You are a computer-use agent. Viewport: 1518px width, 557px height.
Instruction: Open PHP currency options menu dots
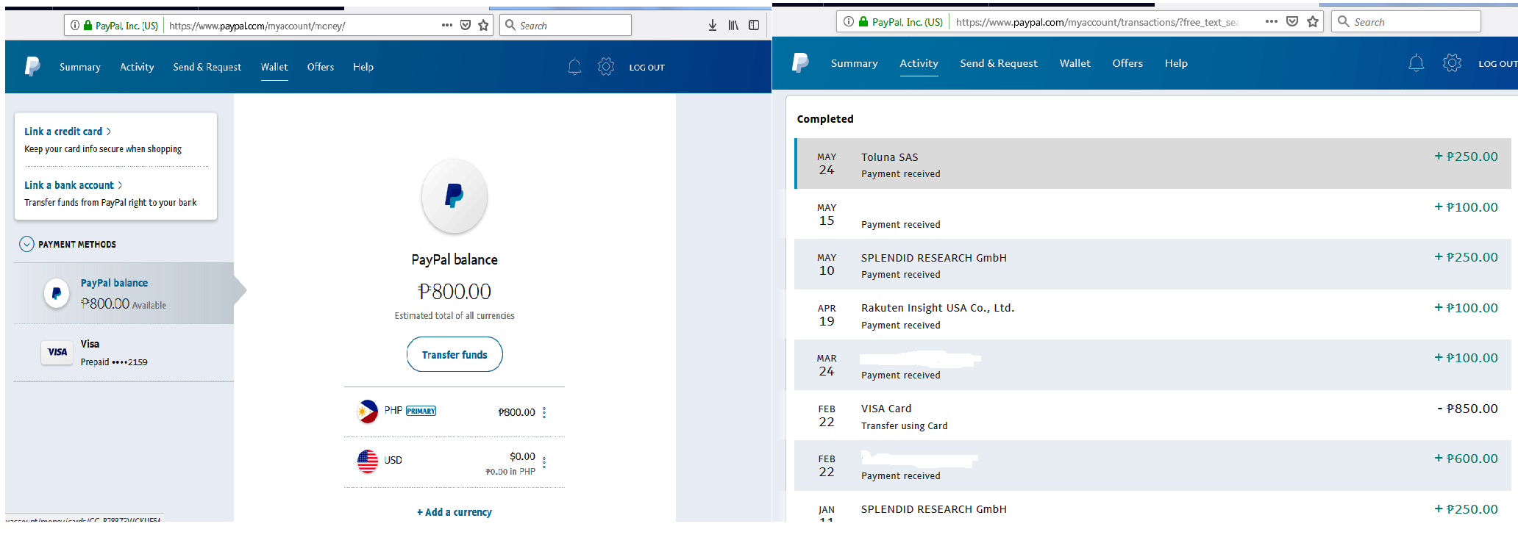coord(544,412)
